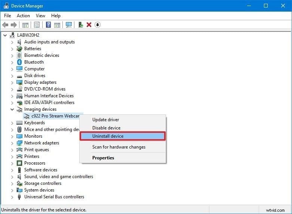Minimize the Device Manager window
The height and width of the screenshot is (214, 292).
[249, 6]
